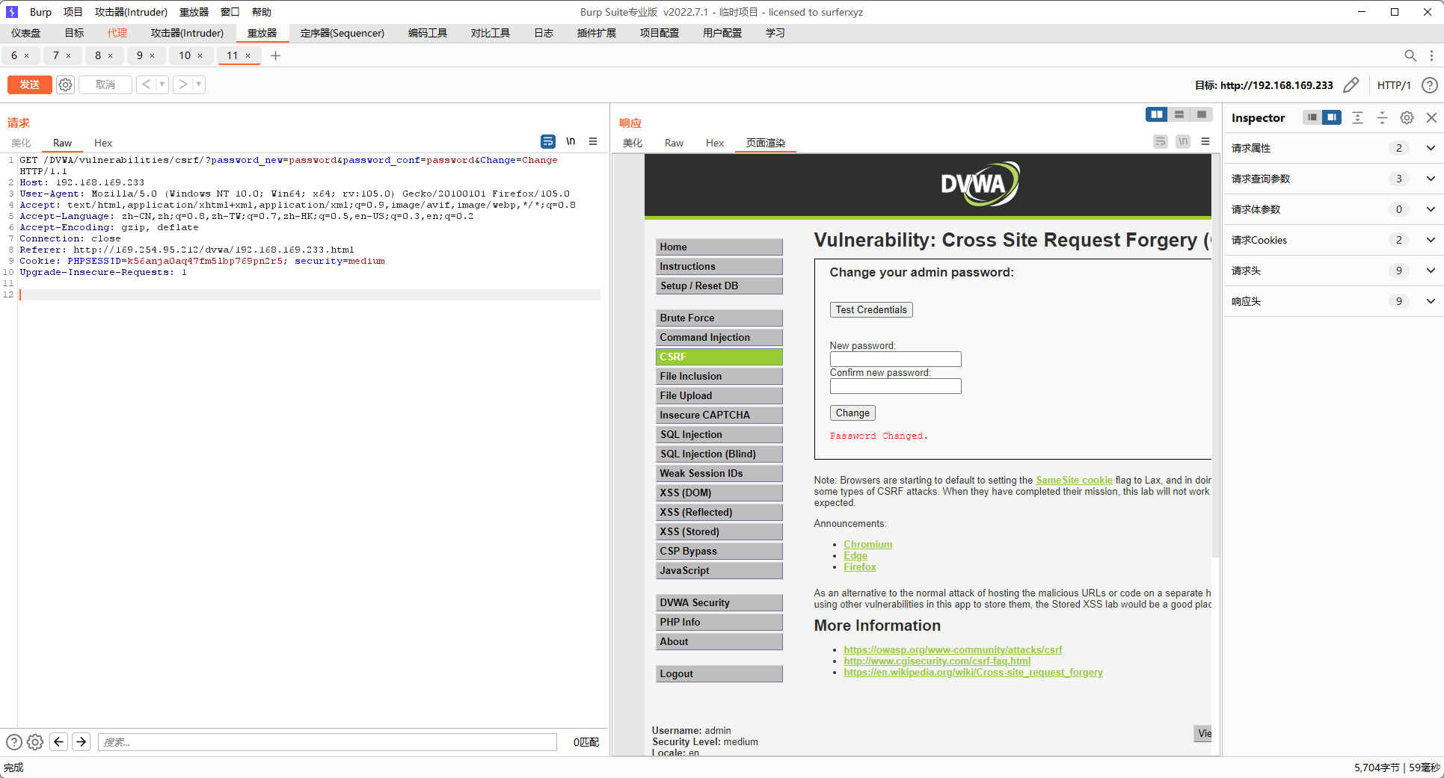
Task: Close Repeater tab 11
Action: point(248,55)
